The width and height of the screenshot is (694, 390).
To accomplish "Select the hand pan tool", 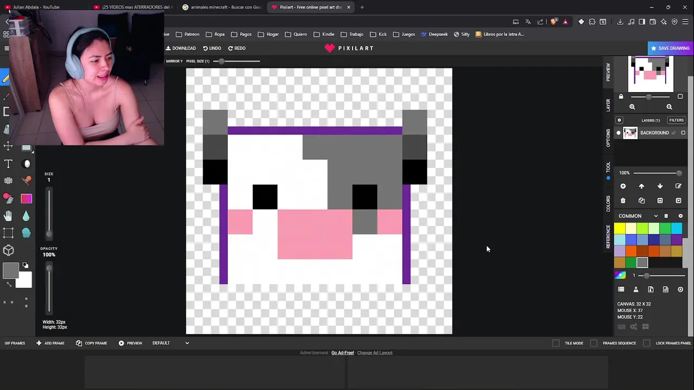I will coord(8,216).
